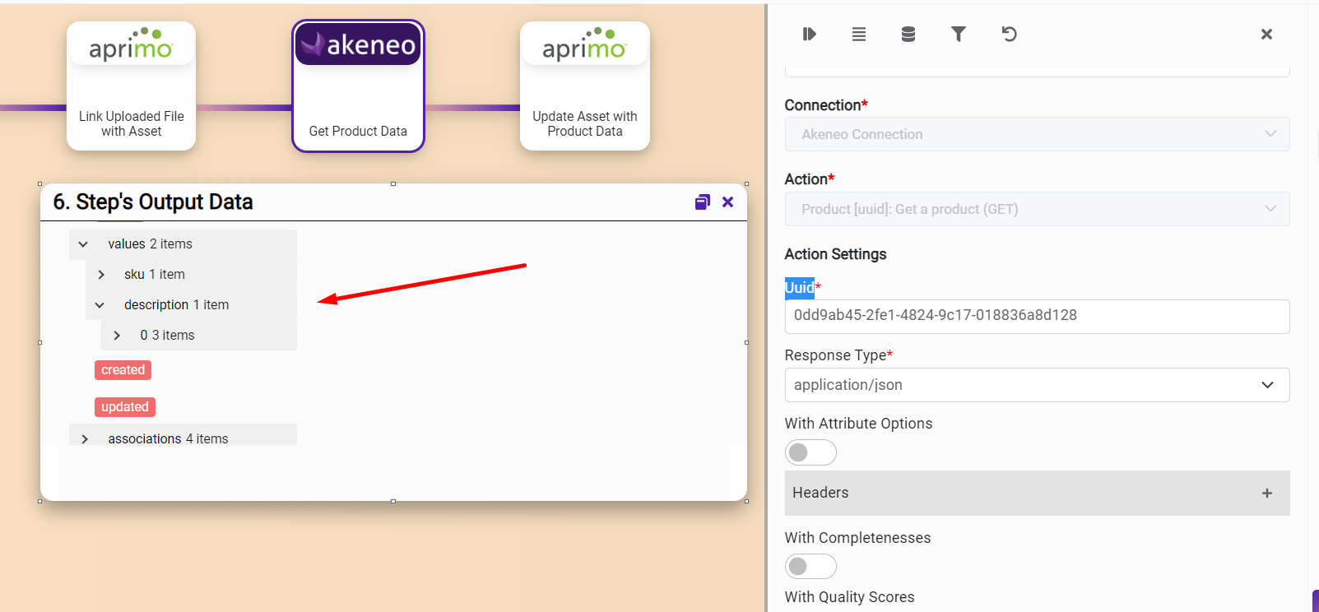
Task: Expand the associations tree node
Action: coord(85,439)
